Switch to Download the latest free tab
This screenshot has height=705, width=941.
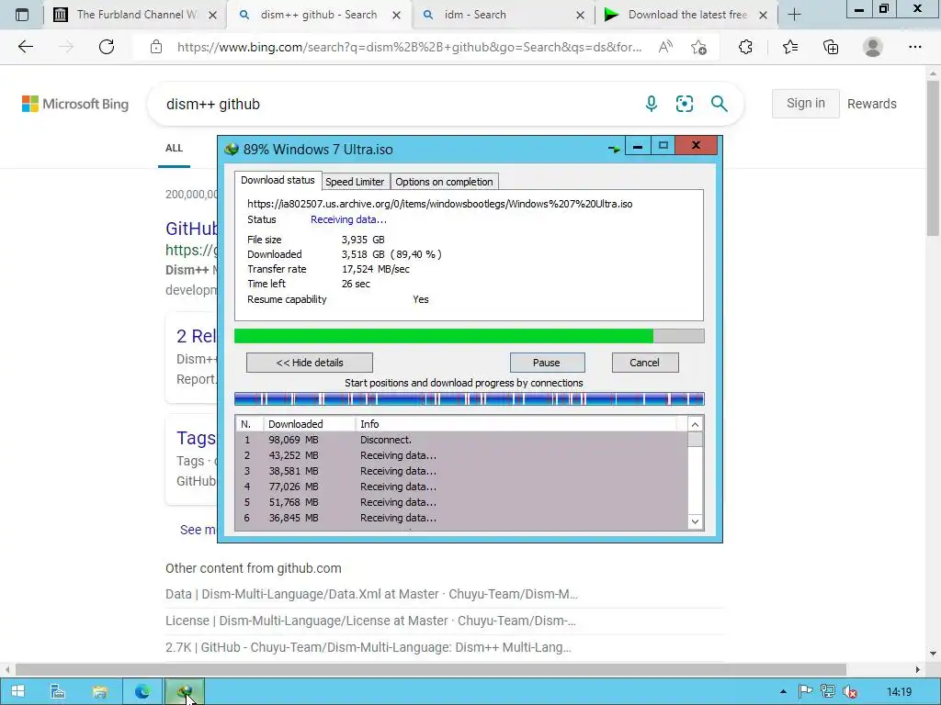coord(686,15)
